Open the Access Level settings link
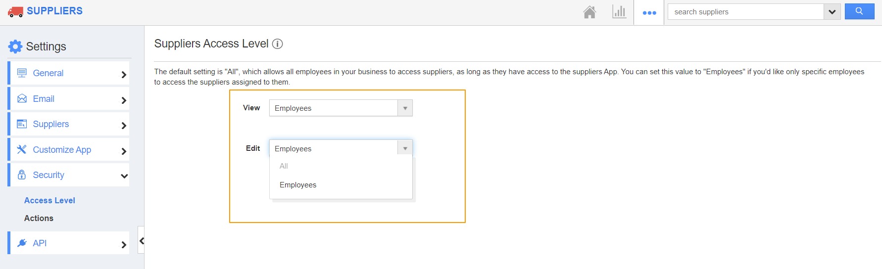Screen dimensions: 882x269 pyautogui.click(x=49, y=200)
